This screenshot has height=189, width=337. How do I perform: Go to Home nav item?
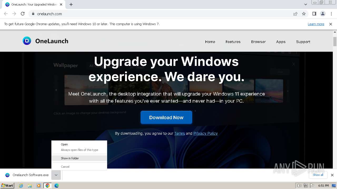[210, 42]
